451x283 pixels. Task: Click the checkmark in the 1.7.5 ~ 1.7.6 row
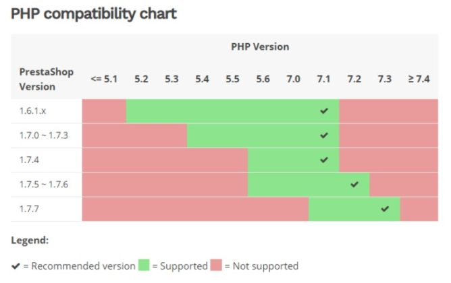pos(354,184)
